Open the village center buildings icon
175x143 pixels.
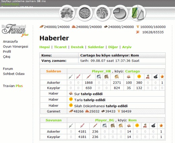[85, 13]
